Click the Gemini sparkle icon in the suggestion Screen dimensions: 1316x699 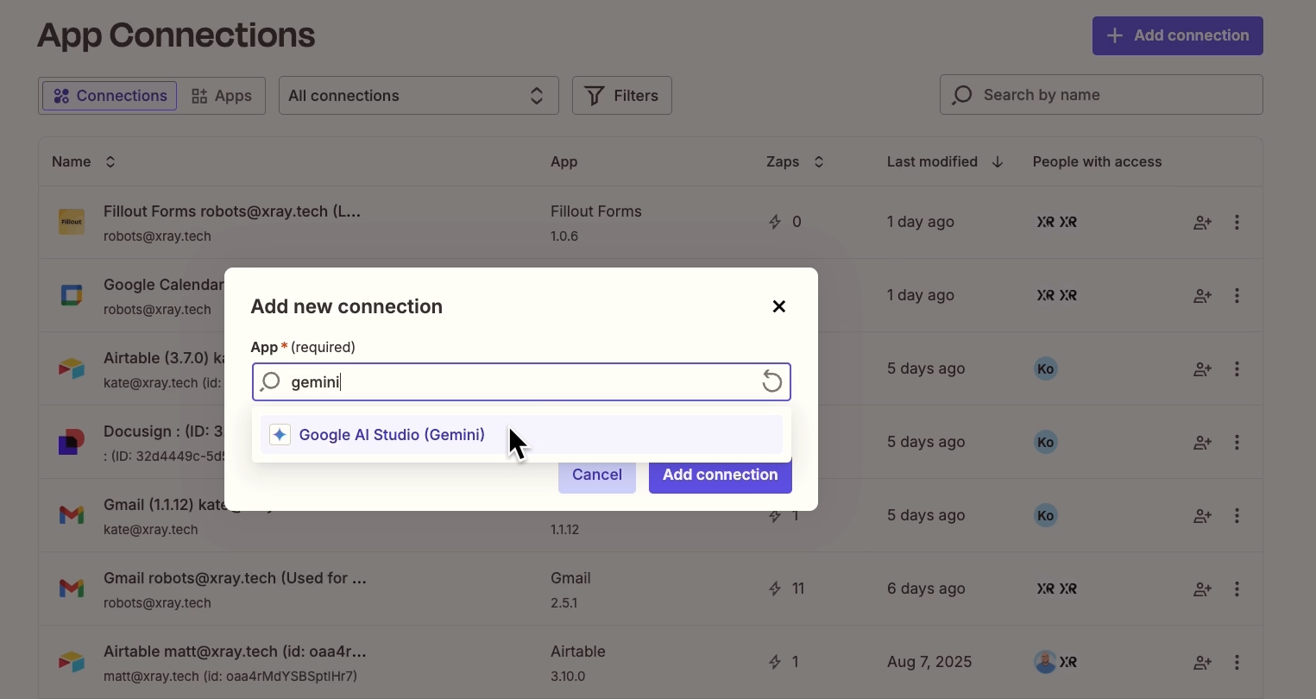(x=279, y=434)
